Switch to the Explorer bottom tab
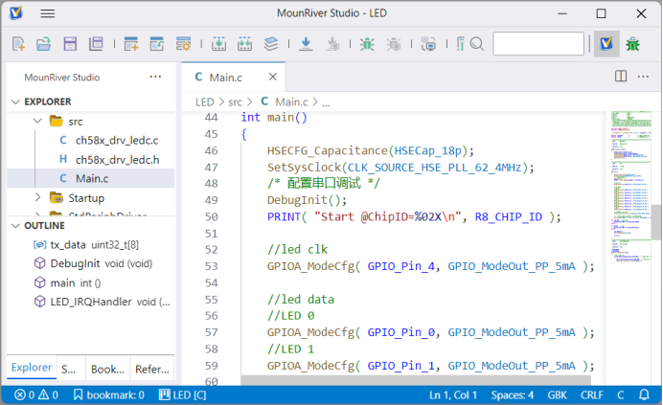The height and width of the screenshot is (405, 663). [x=32, y=368]
